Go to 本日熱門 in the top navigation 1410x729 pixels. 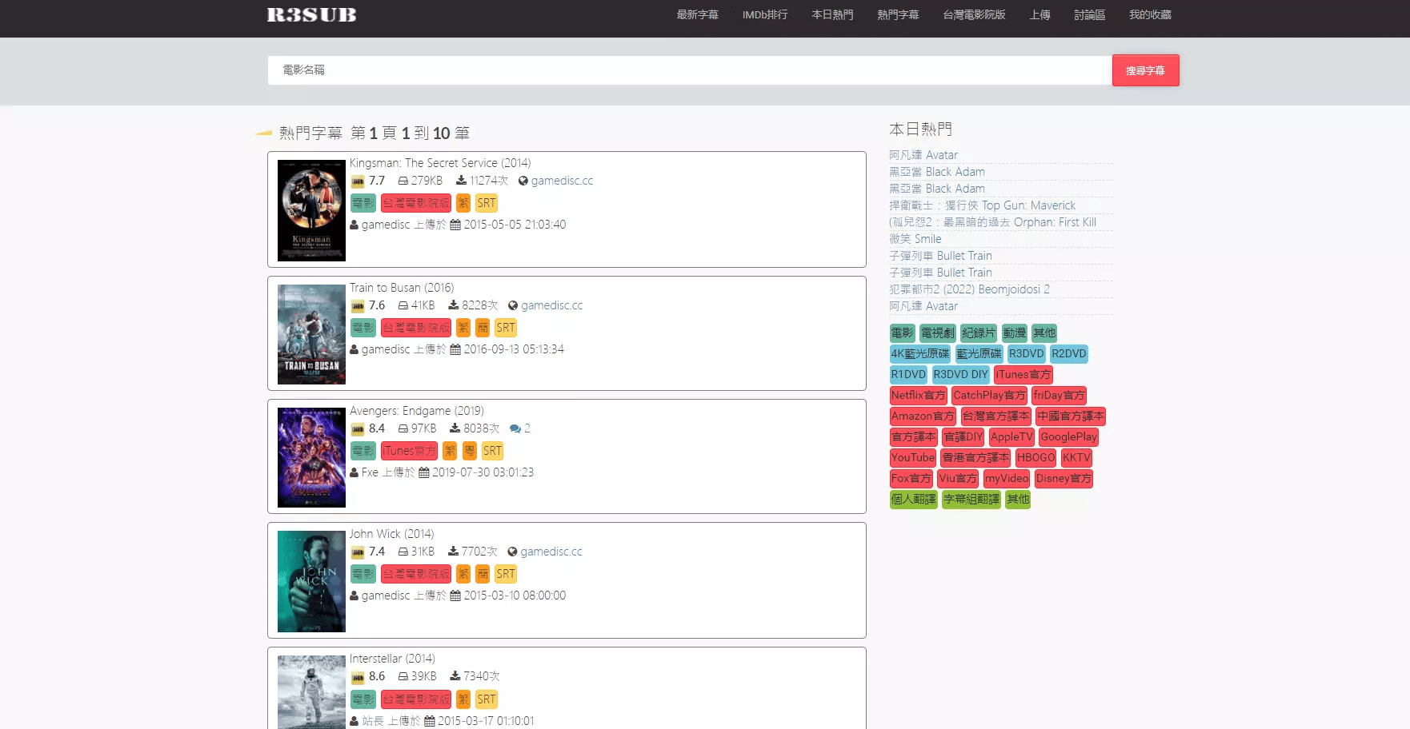coord(832,14)
